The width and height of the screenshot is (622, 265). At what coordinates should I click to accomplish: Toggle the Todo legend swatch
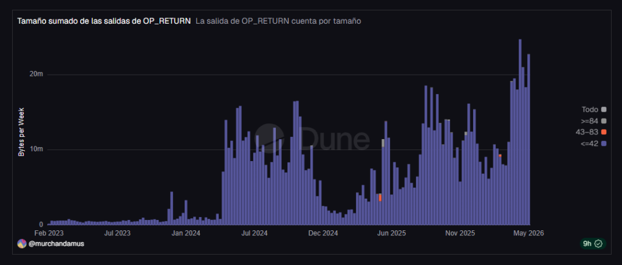pos(604,109)
